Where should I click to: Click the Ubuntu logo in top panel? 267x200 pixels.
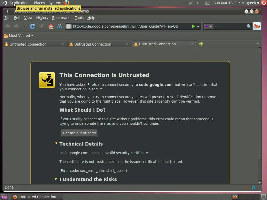(x=5, y=3)
